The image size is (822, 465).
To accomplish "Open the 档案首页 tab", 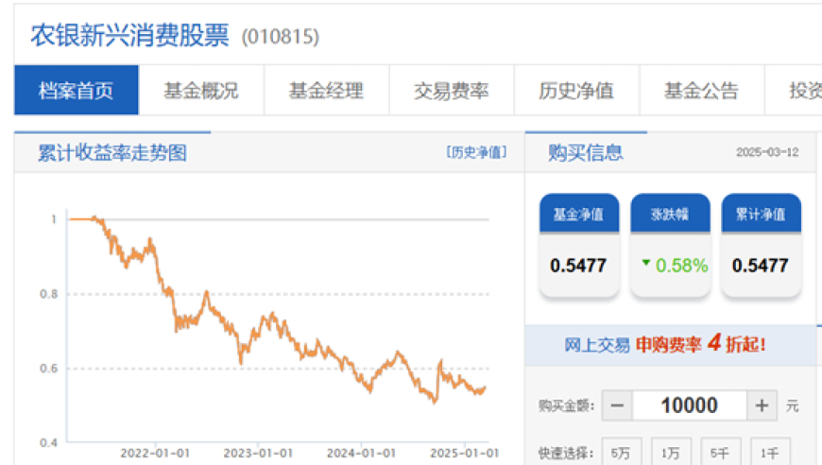I will (77, 90).
